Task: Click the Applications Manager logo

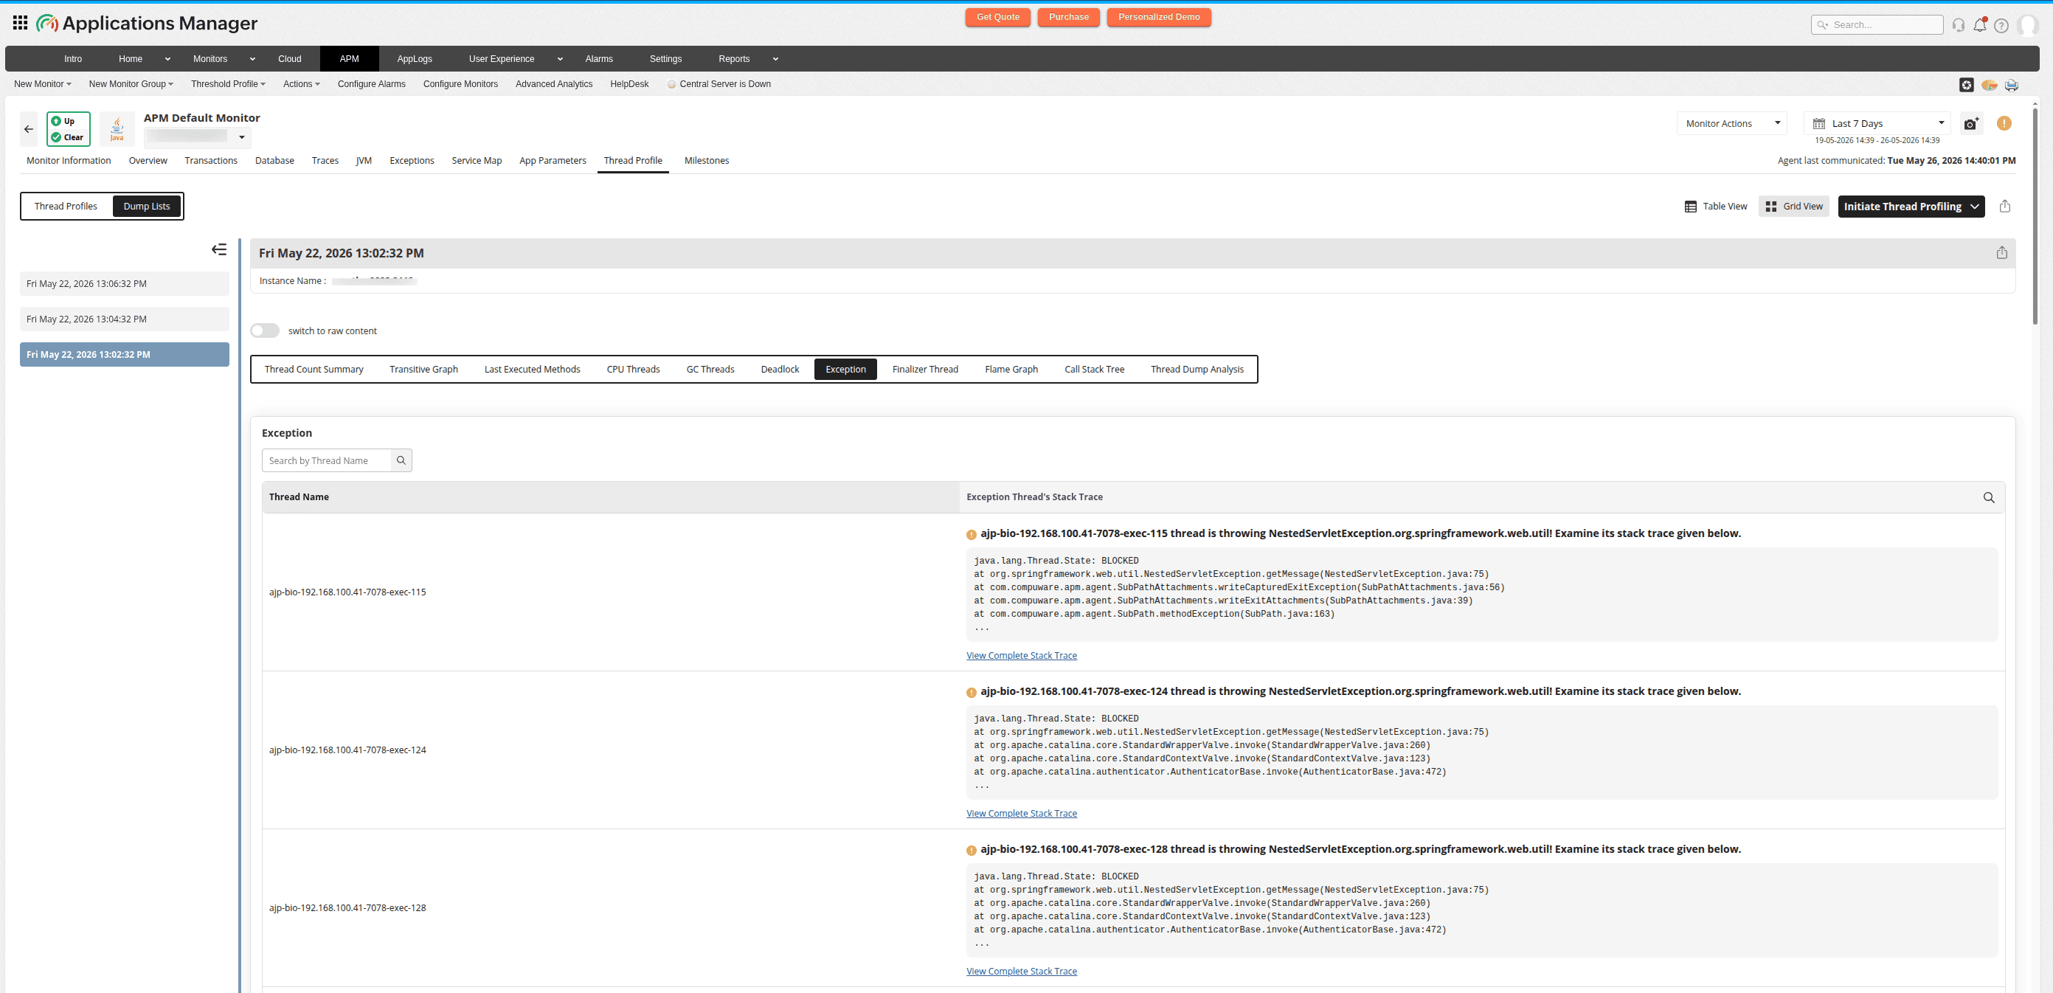Action: pyautogui.click(x=148, y=23)
